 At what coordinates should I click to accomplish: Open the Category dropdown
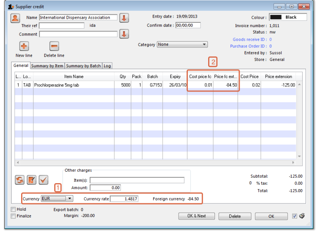coord(182,45)
